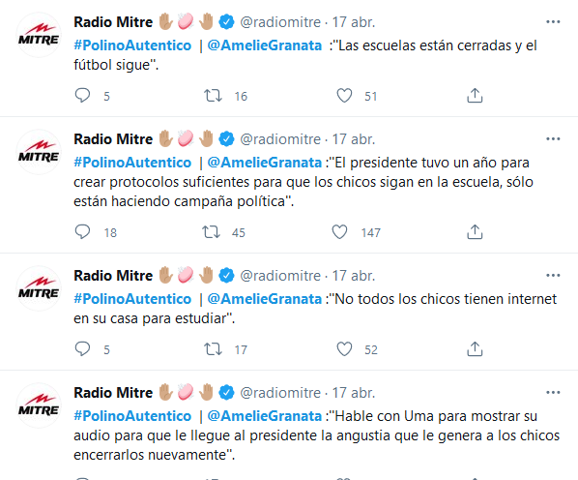
Task: Open more options on the internet tweet
Action: 553,276
